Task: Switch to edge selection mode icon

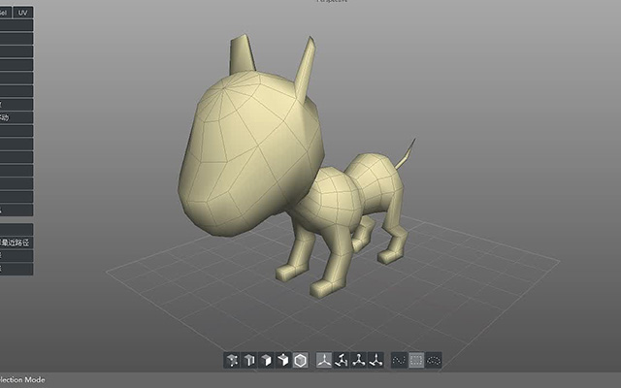Action: (x=249, y=360)
